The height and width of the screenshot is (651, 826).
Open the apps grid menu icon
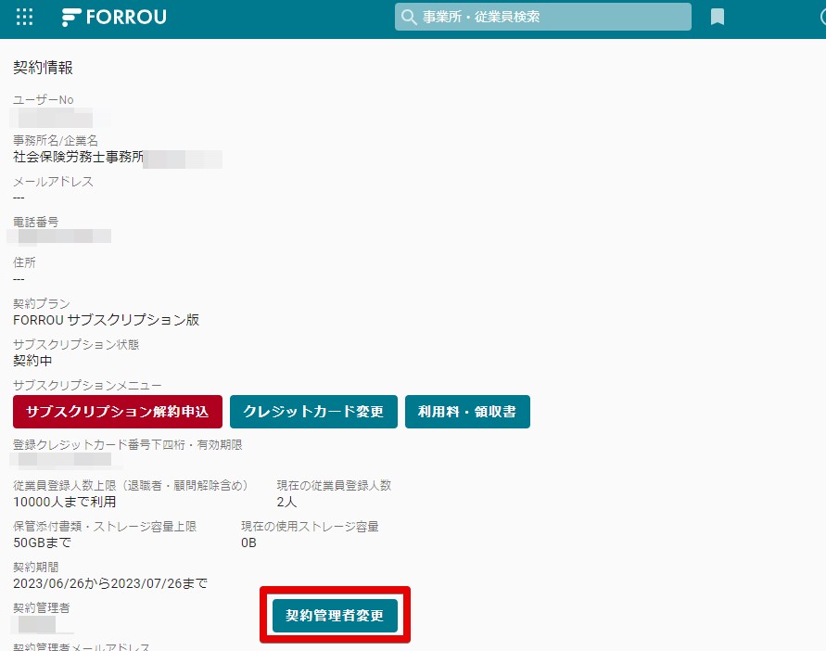pyautogui.click(x=24, y=17)
